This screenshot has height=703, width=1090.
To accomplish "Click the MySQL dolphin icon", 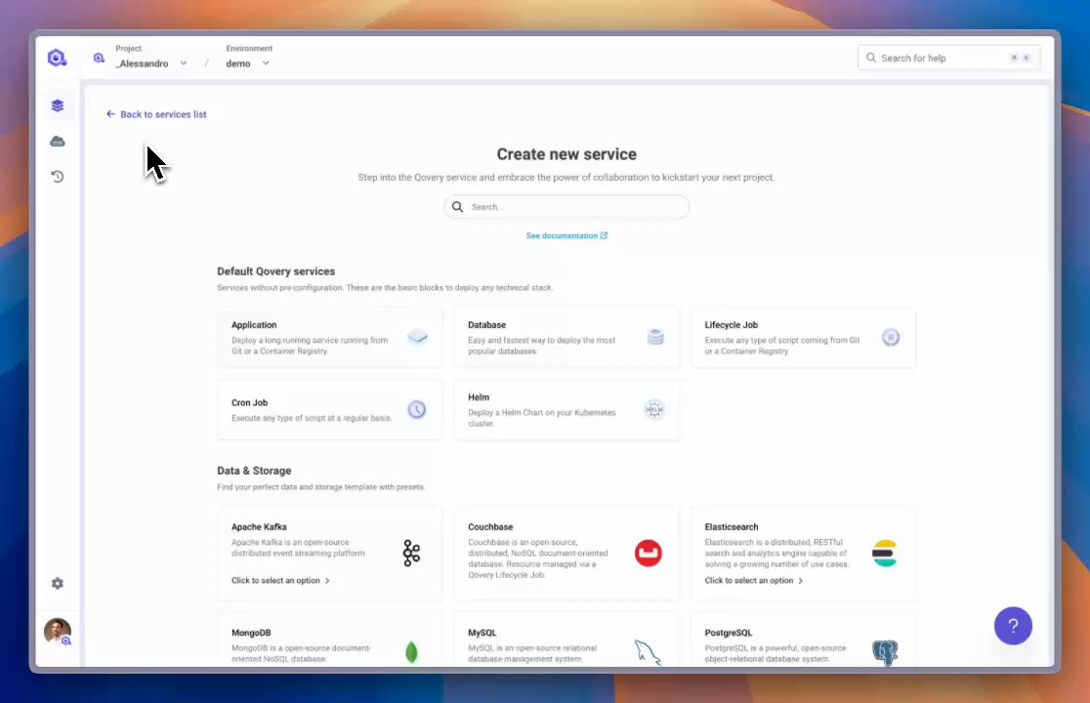I will point(648,652).
